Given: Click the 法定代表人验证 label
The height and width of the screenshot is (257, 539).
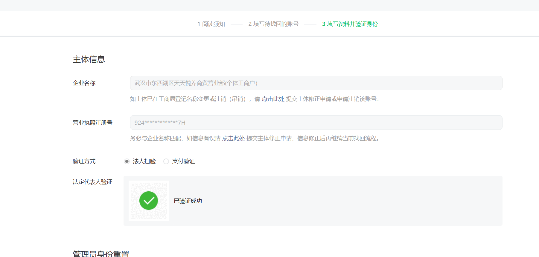Looking at the screenshot, I should pyautogui.click(x=92, y=182).
